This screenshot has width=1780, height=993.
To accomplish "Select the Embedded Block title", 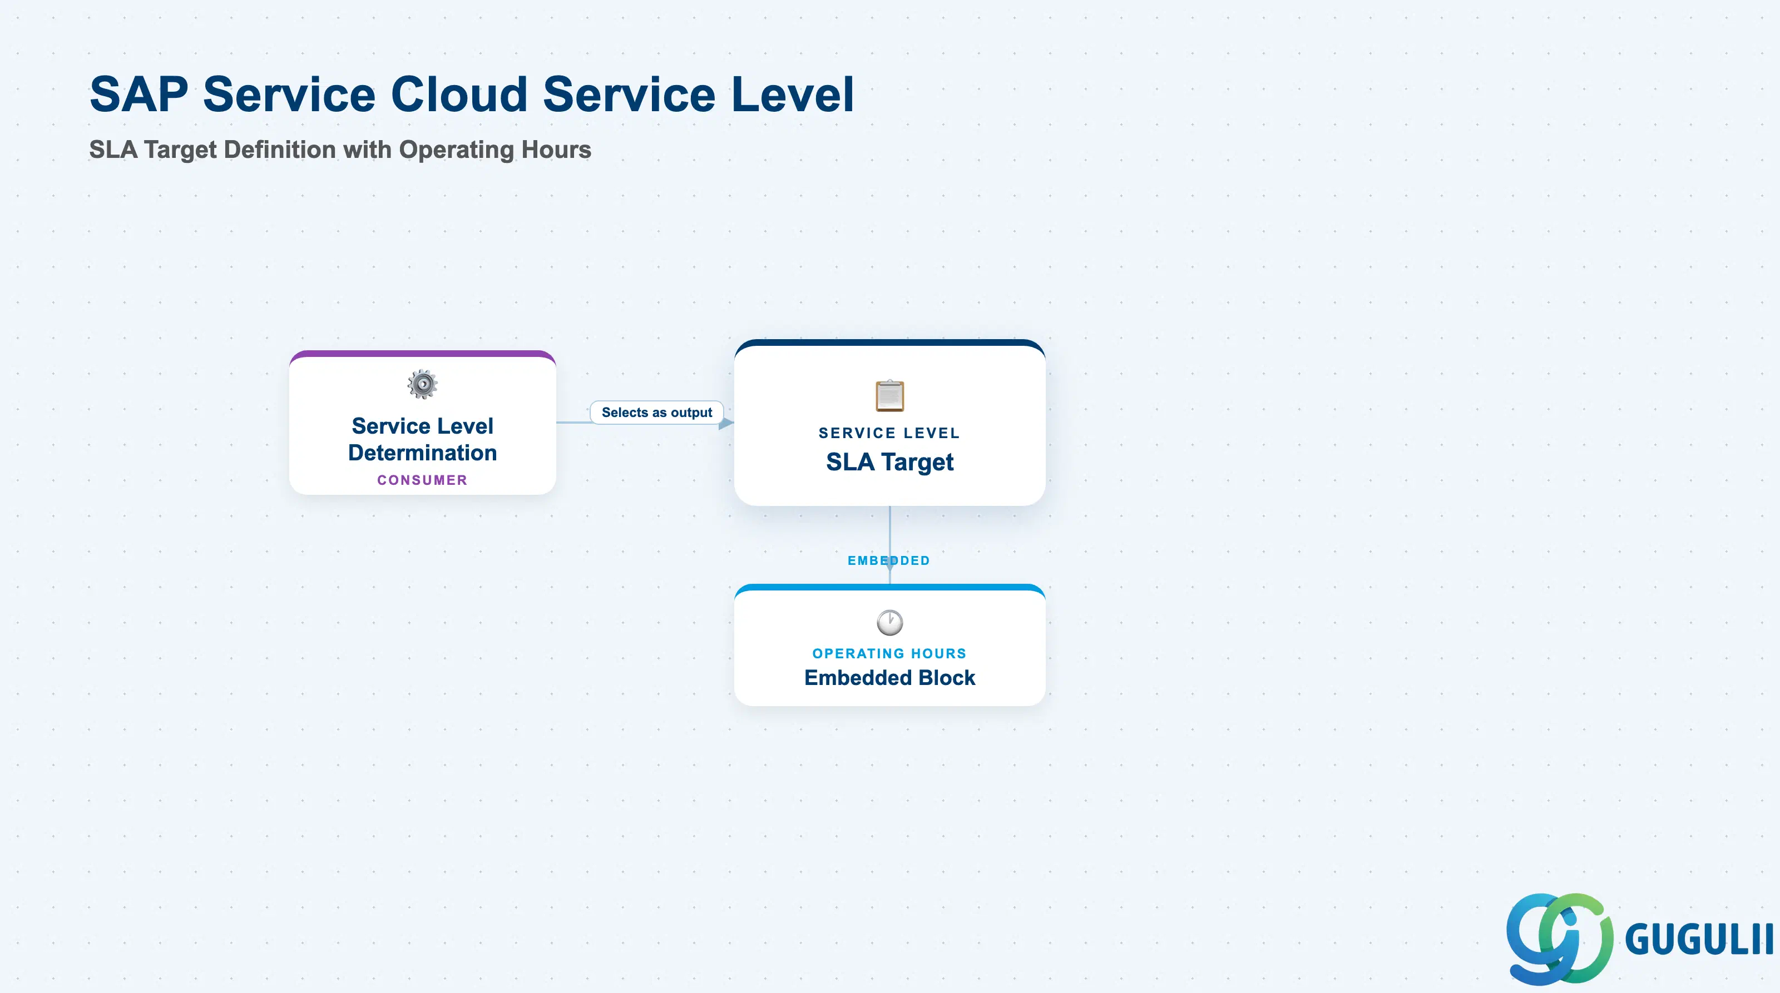I will pos(889,677).
